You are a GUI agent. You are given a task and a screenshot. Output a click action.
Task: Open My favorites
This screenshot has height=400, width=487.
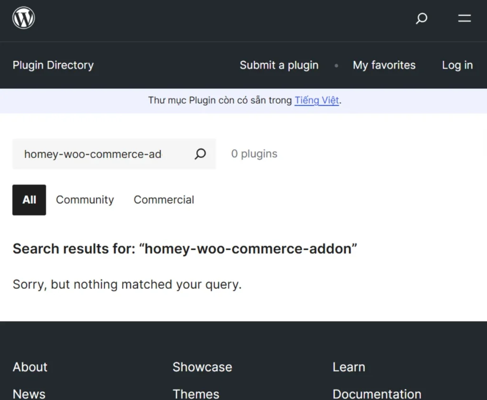tap(384, 65)
